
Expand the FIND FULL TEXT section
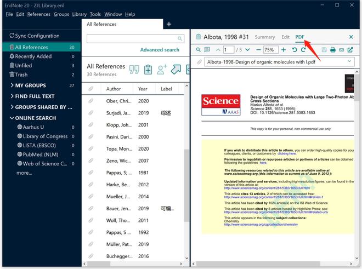pyautogui.click(x=12, y=96)
